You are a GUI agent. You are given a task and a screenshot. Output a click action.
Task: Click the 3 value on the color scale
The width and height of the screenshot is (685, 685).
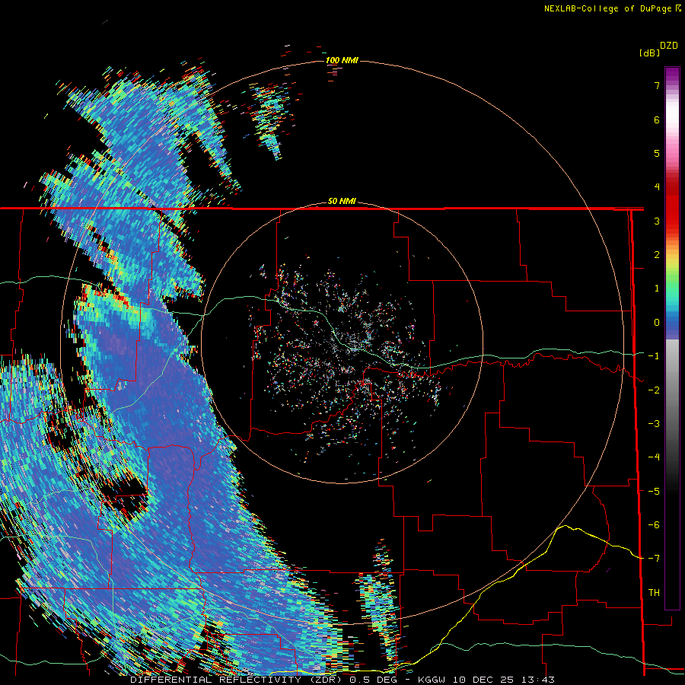(x=657, y=221)
